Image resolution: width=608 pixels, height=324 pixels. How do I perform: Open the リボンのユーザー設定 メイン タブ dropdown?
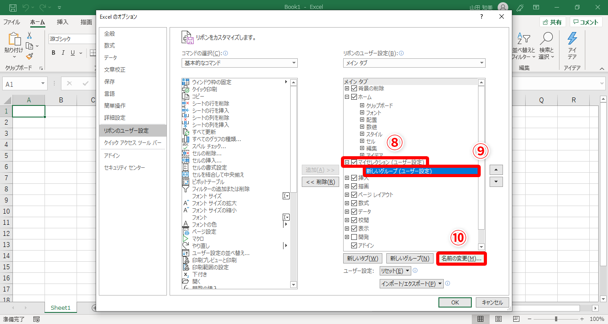coord(414,63)
